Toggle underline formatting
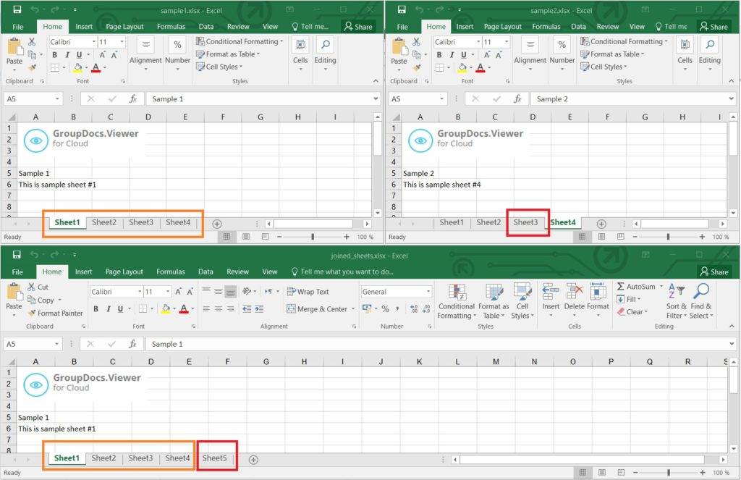741x480 pixels. (119, 308)
